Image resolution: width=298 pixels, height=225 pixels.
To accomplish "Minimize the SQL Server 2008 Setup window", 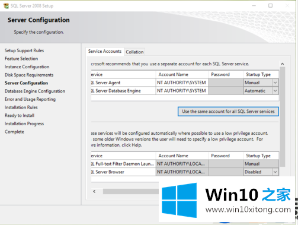I will point(254,5).
